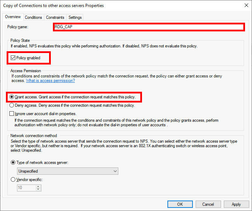Select the Overview tab
The image size is (252, 211).
(13, 17)
